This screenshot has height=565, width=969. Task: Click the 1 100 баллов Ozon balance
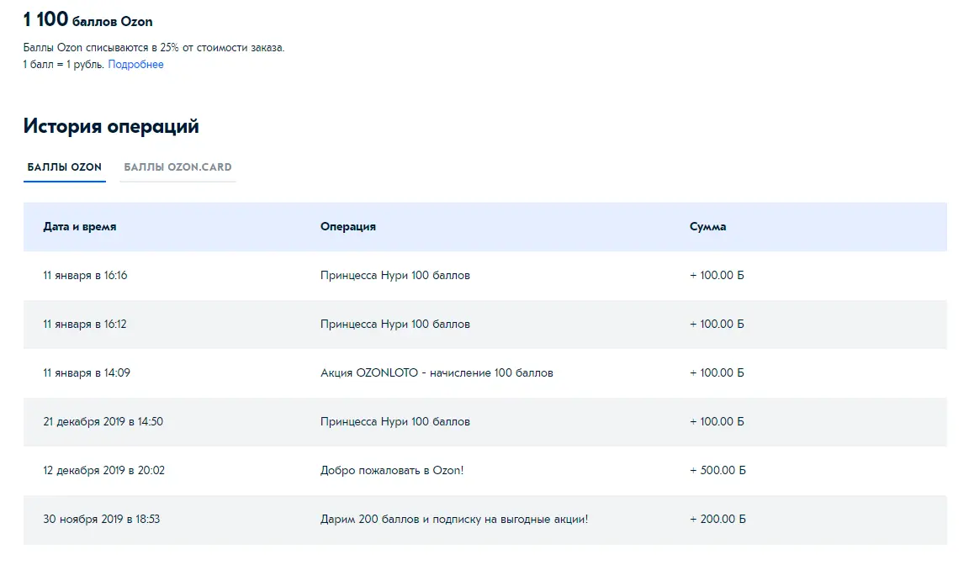tap(87, 19)
